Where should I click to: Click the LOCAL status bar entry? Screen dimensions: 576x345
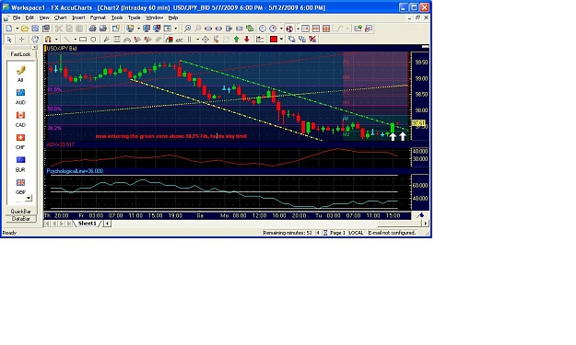[x=356, y=233]
